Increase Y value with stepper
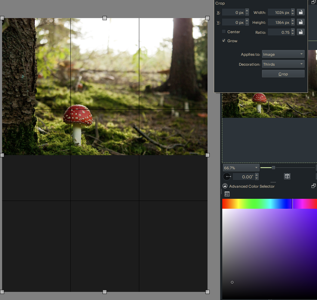Screen dimensions: 317x300 pyautogui.click(x=247, y=20)
